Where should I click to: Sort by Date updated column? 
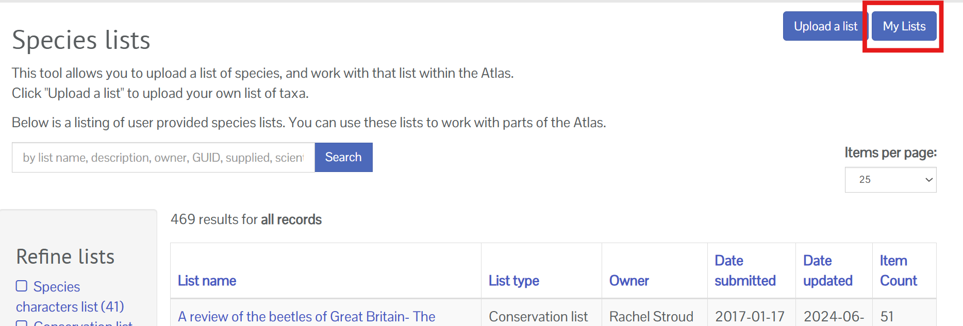tap(828, 270)
